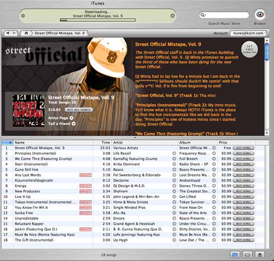This screenshot has width=274, height=261.
Task: Click the artist arrow next to John Legend & Miri Ben-Ari
Action: [174, 196]
